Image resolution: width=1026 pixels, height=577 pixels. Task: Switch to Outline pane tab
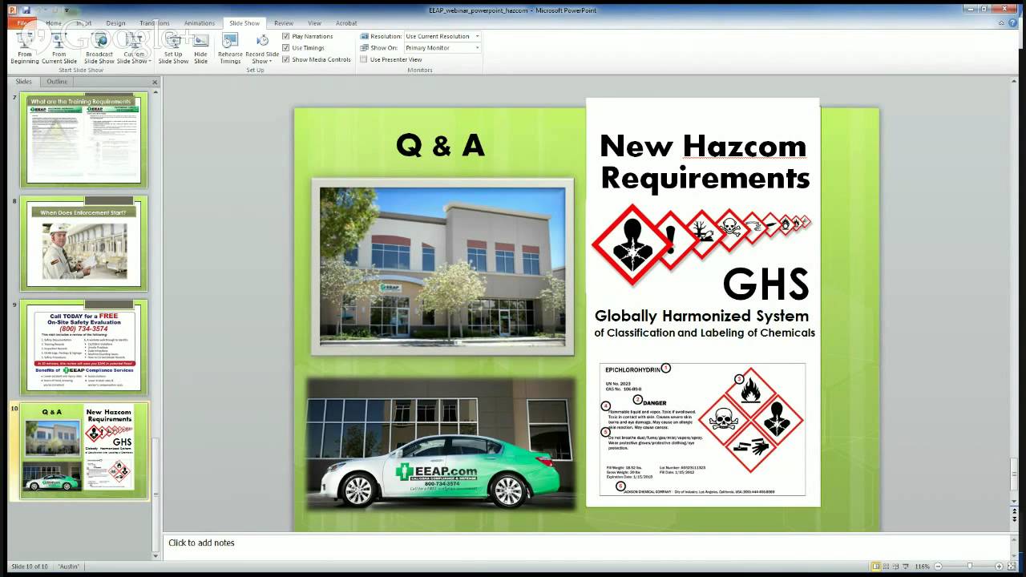point(57,82)
